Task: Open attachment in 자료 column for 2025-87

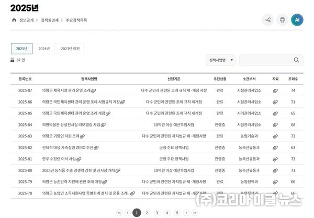Action: pos(275,91)
